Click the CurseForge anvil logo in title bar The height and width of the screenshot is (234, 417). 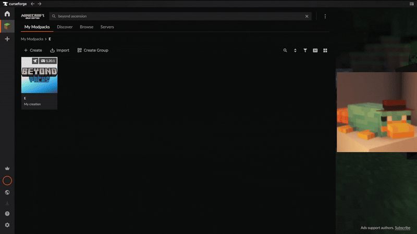5,4
